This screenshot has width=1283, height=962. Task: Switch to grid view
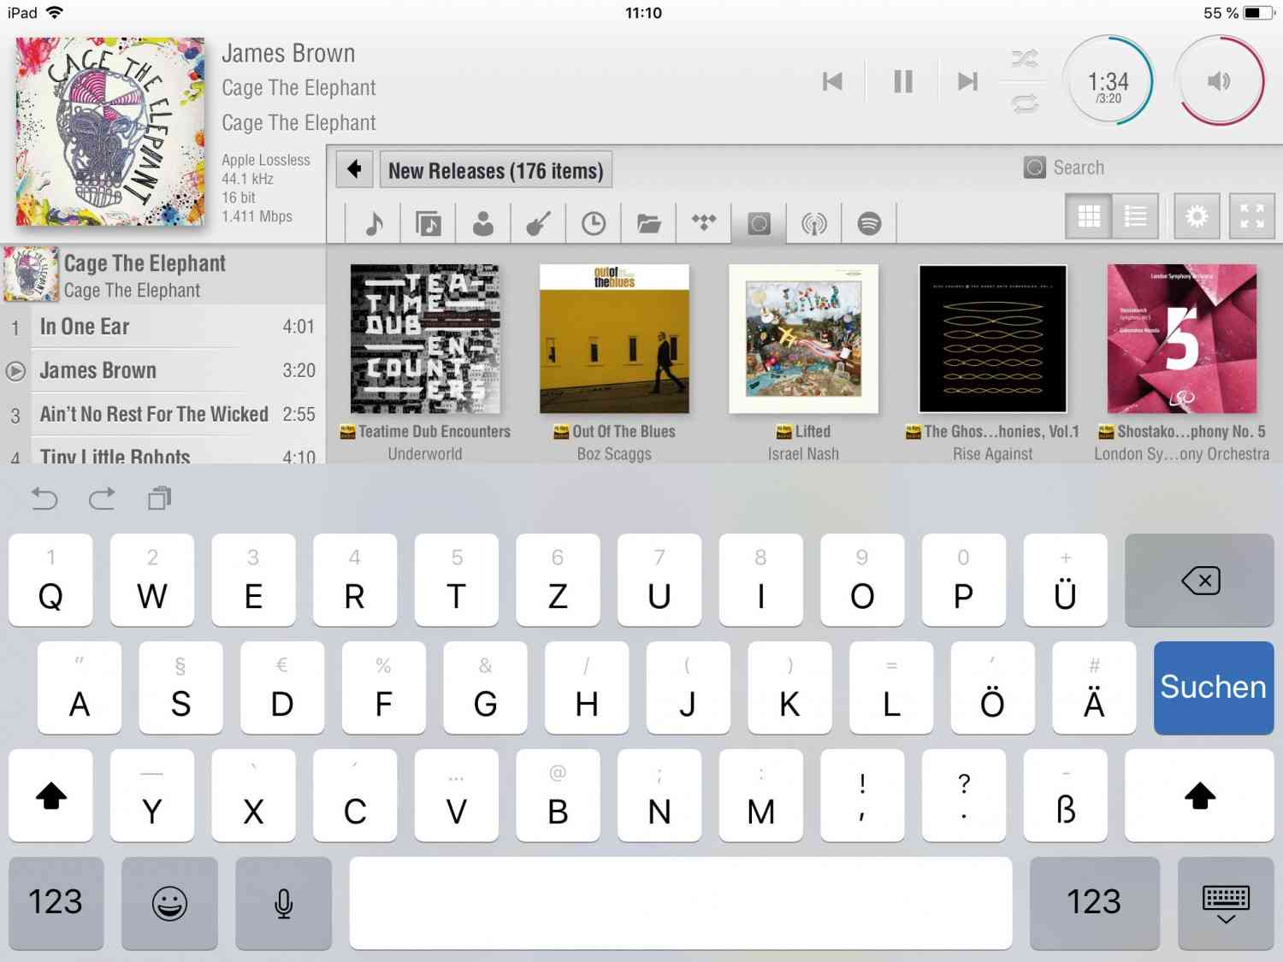(1089, 216)
